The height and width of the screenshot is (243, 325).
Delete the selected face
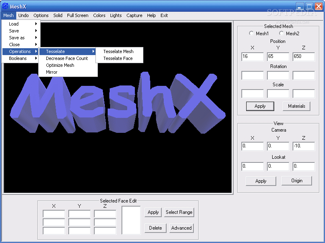click(156, 228)
